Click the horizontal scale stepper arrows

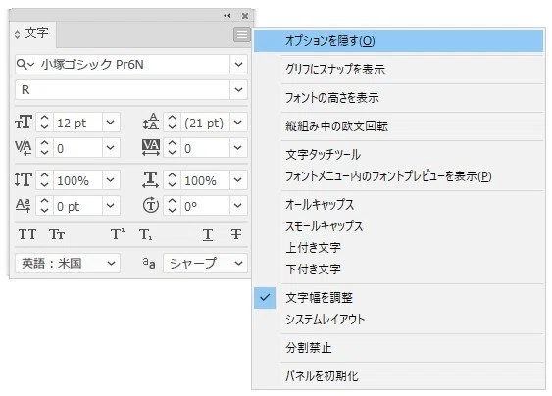tap(172, 180)
